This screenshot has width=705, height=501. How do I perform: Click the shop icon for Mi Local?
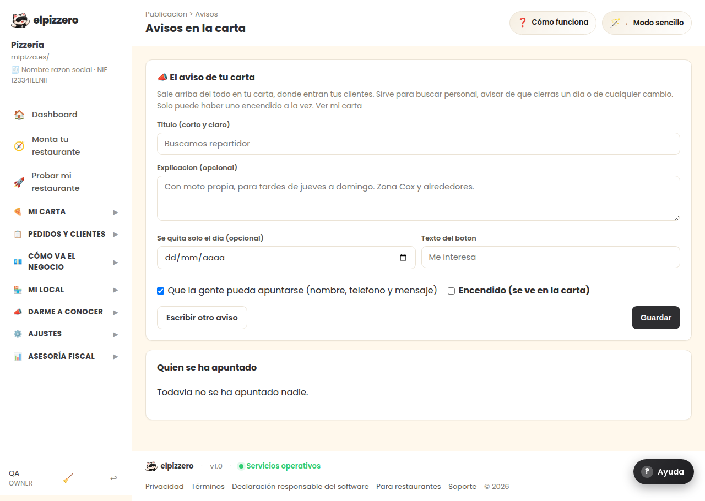(18, 290)
